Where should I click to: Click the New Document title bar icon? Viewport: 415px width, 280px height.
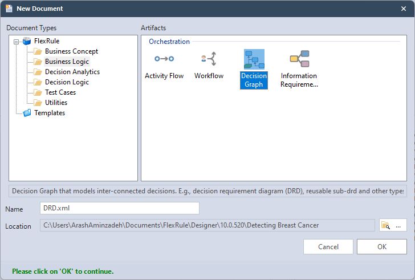click(9, 9)
